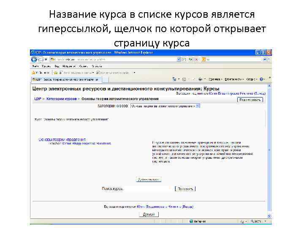The width and height of the screenshot is (304, 228).
Task: Click the Поиск курса text field
Action: (x=149, y=189)
